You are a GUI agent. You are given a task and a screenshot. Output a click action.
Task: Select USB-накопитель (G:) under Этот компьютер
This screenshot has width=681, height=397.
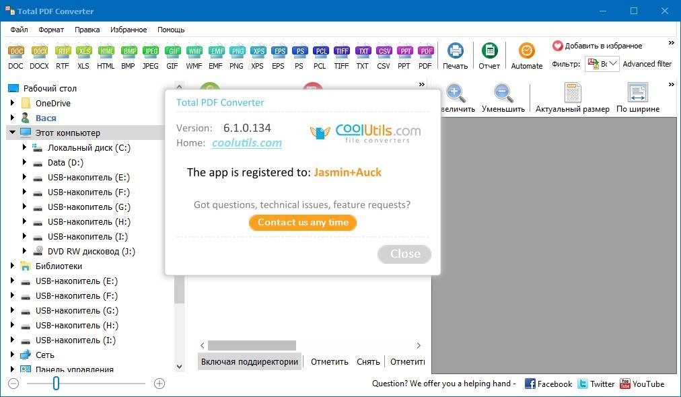coord(89,207)
